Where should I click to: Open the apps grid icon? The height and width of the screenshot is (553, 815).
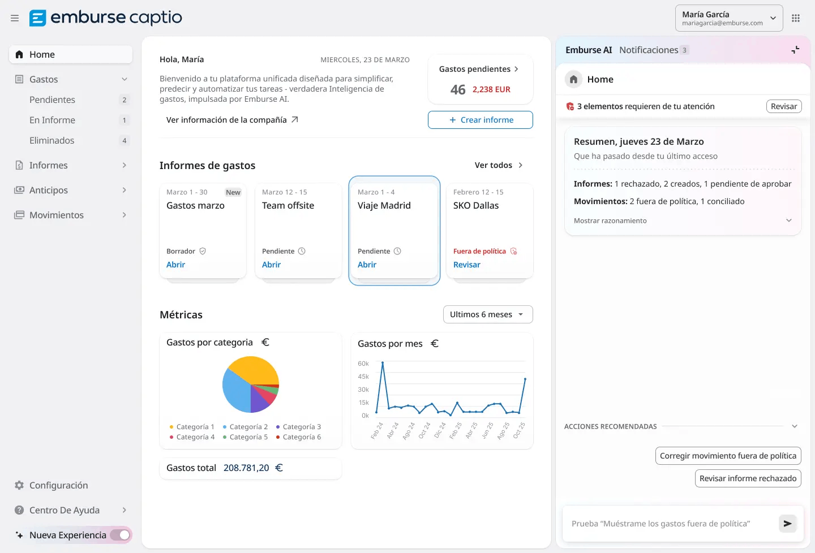796,18
